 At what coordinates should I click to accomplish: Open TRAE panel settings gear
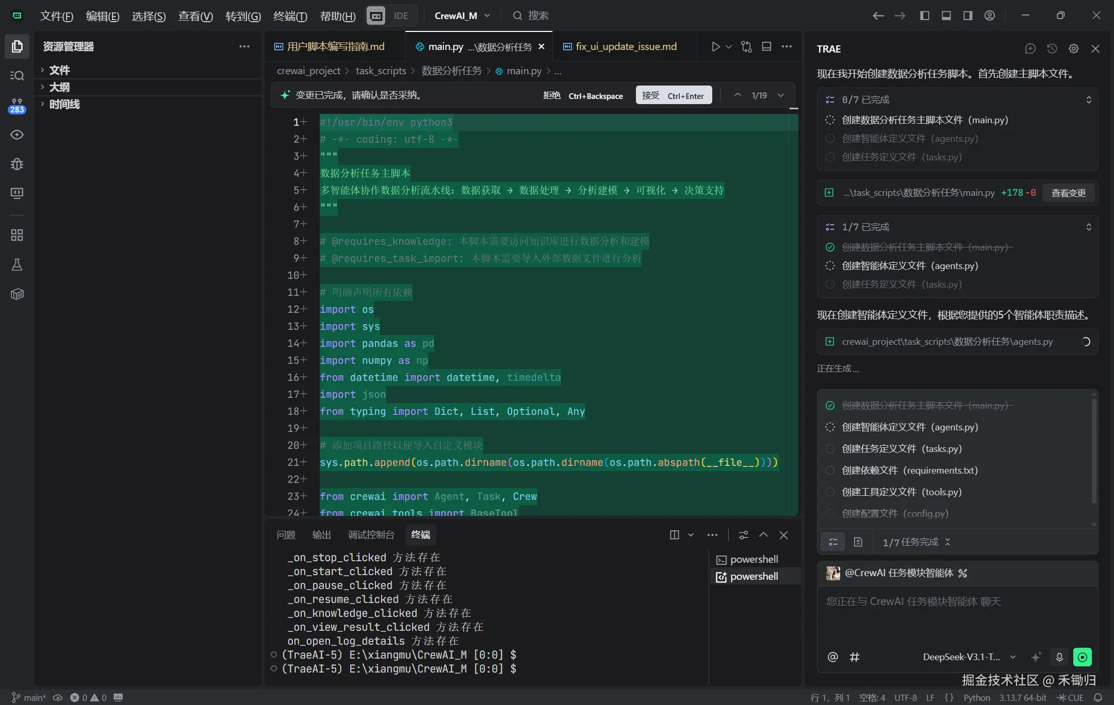tap(1074, 48)
